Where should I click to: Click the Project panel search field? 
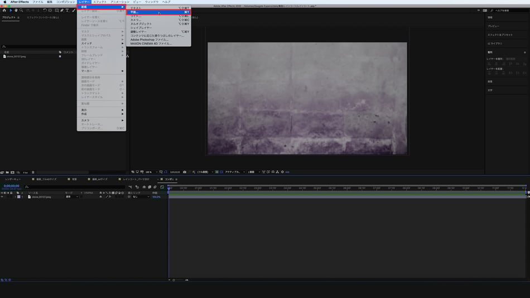pos(39,46)
